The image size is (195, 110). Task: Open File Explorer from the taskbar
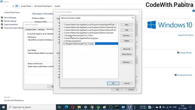pyautogui.click(x=79, y=107)
